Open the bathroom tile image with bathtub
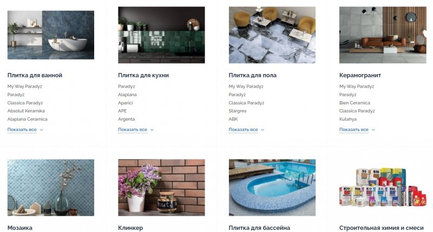 pos(51,35)
